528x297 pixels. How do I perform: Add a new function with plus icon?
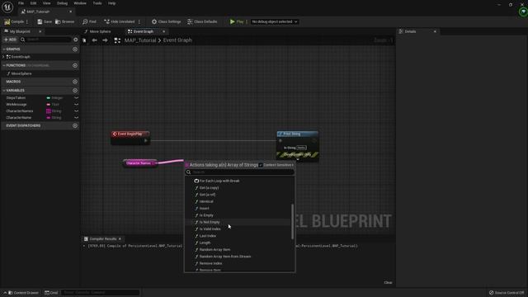tap(75, 65)
